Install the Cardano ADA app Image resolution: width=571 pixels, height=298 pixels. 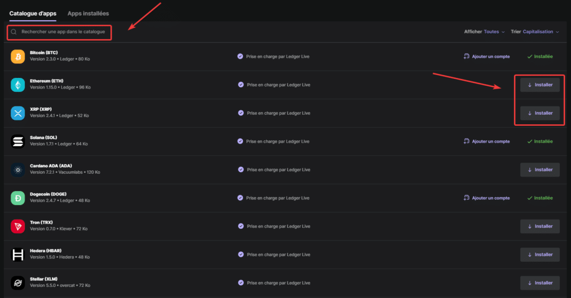click(x=540, y=170)
